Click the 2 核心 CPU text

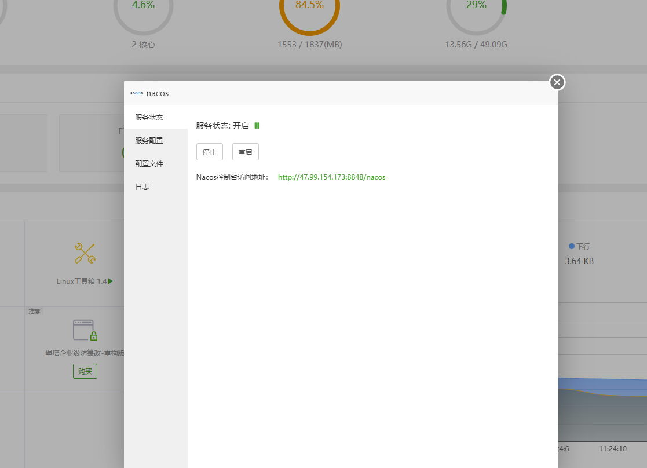coord(143,45)
